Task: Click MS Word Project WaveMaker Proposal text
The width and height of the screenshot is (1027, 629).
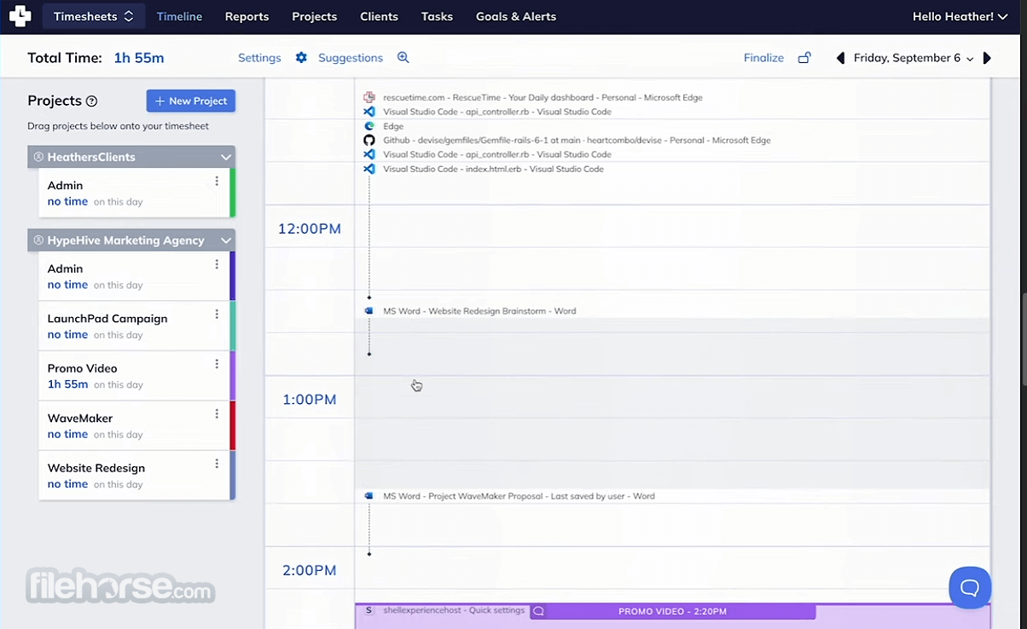Action: tap(519, 496)
